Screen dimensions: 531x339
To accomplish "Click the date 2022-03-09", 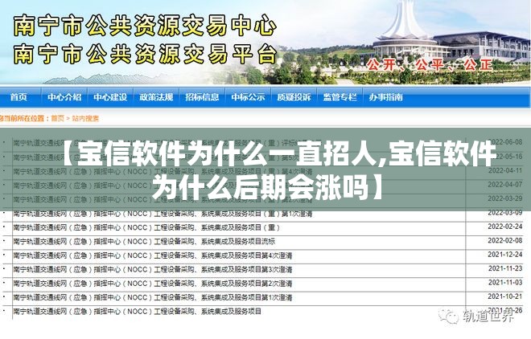I will (x=505, y=213).
